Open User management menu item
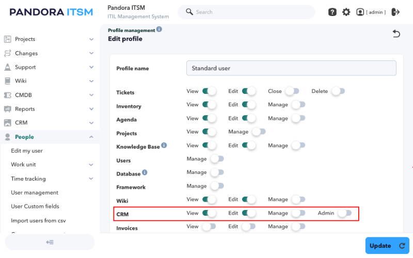The height and width of the screenshot is (258, 413). pyautogui.click(x=35, y=192)
